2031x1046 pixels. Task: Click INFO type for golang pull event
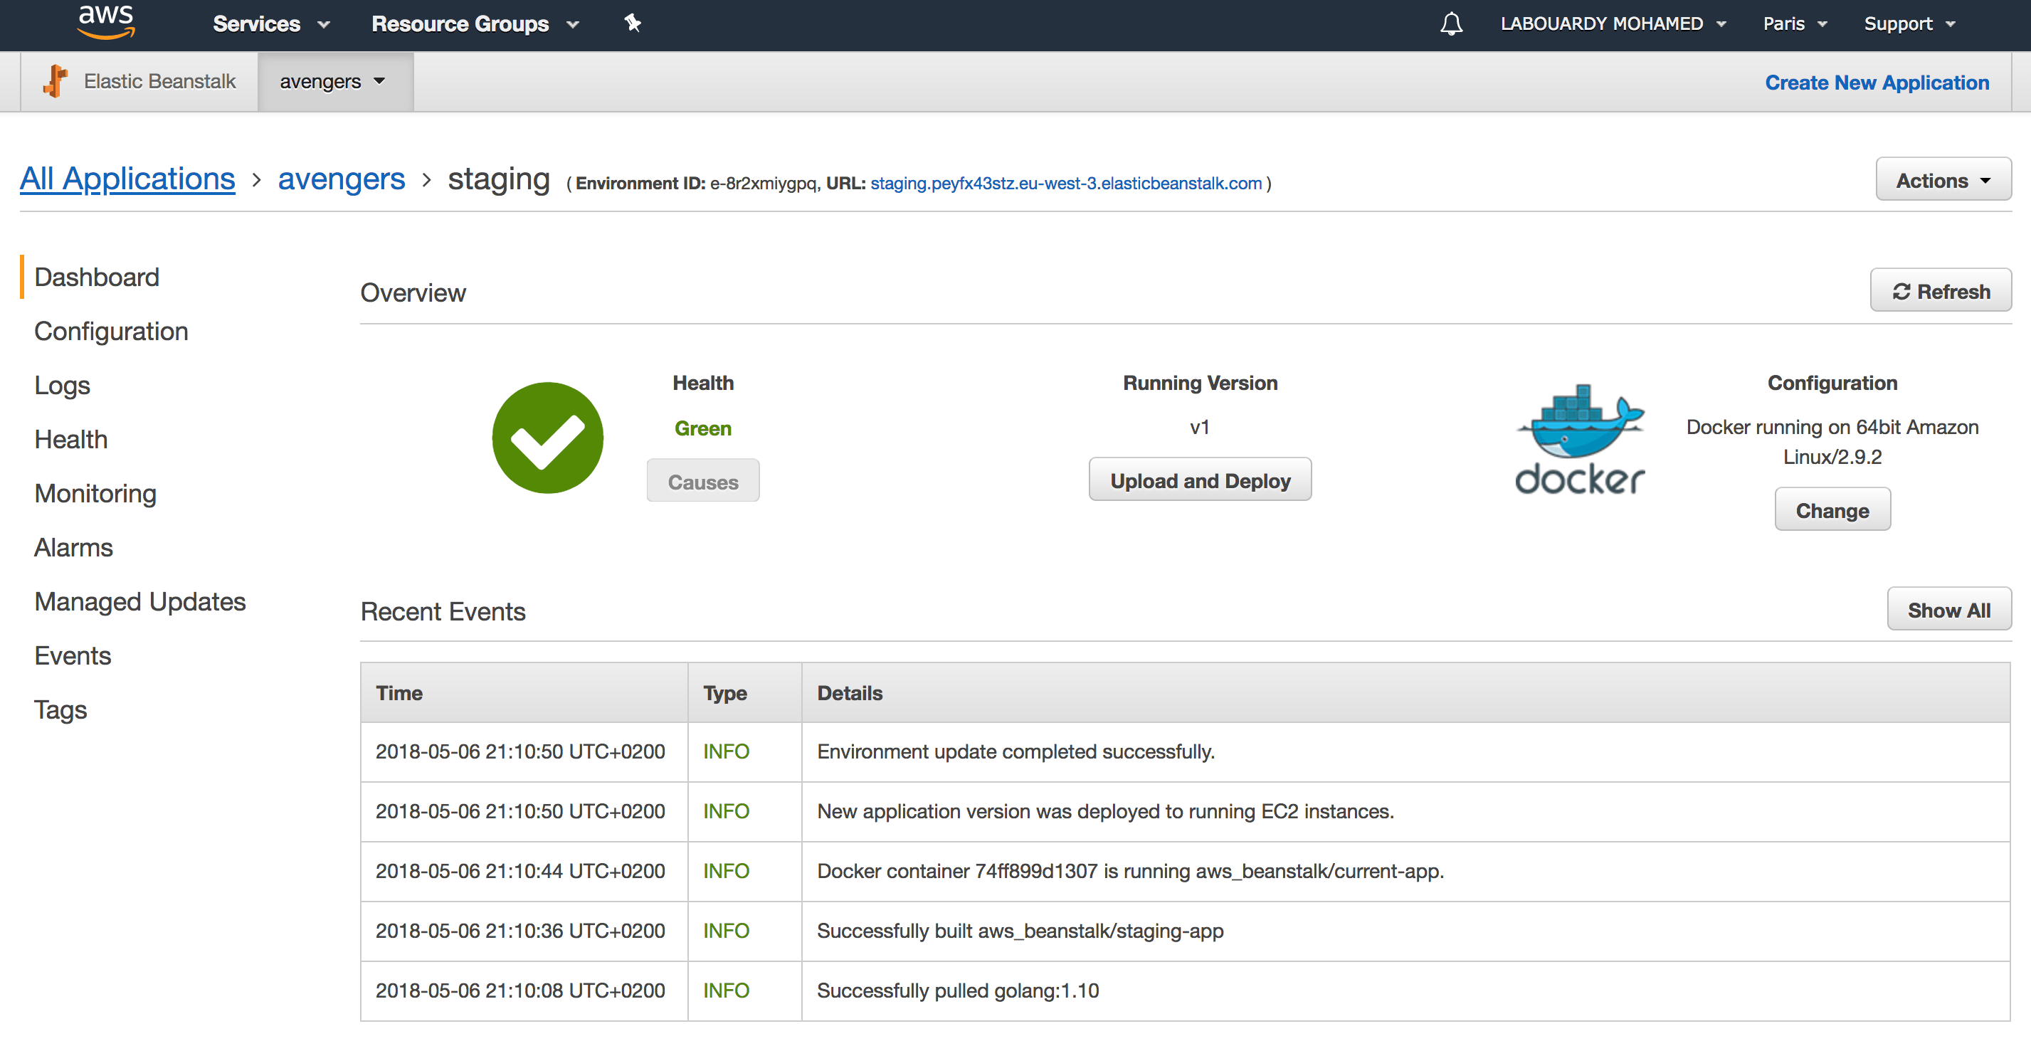725,990
